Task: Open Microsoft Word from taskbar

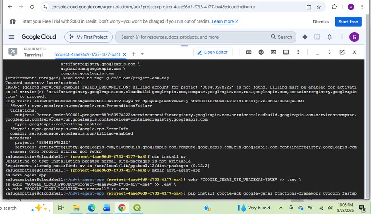Action: (x=106, y=208)
